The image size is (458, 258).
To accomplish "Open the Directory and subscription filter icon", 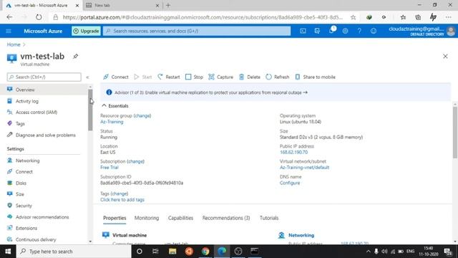I will (x=317, y=31).
